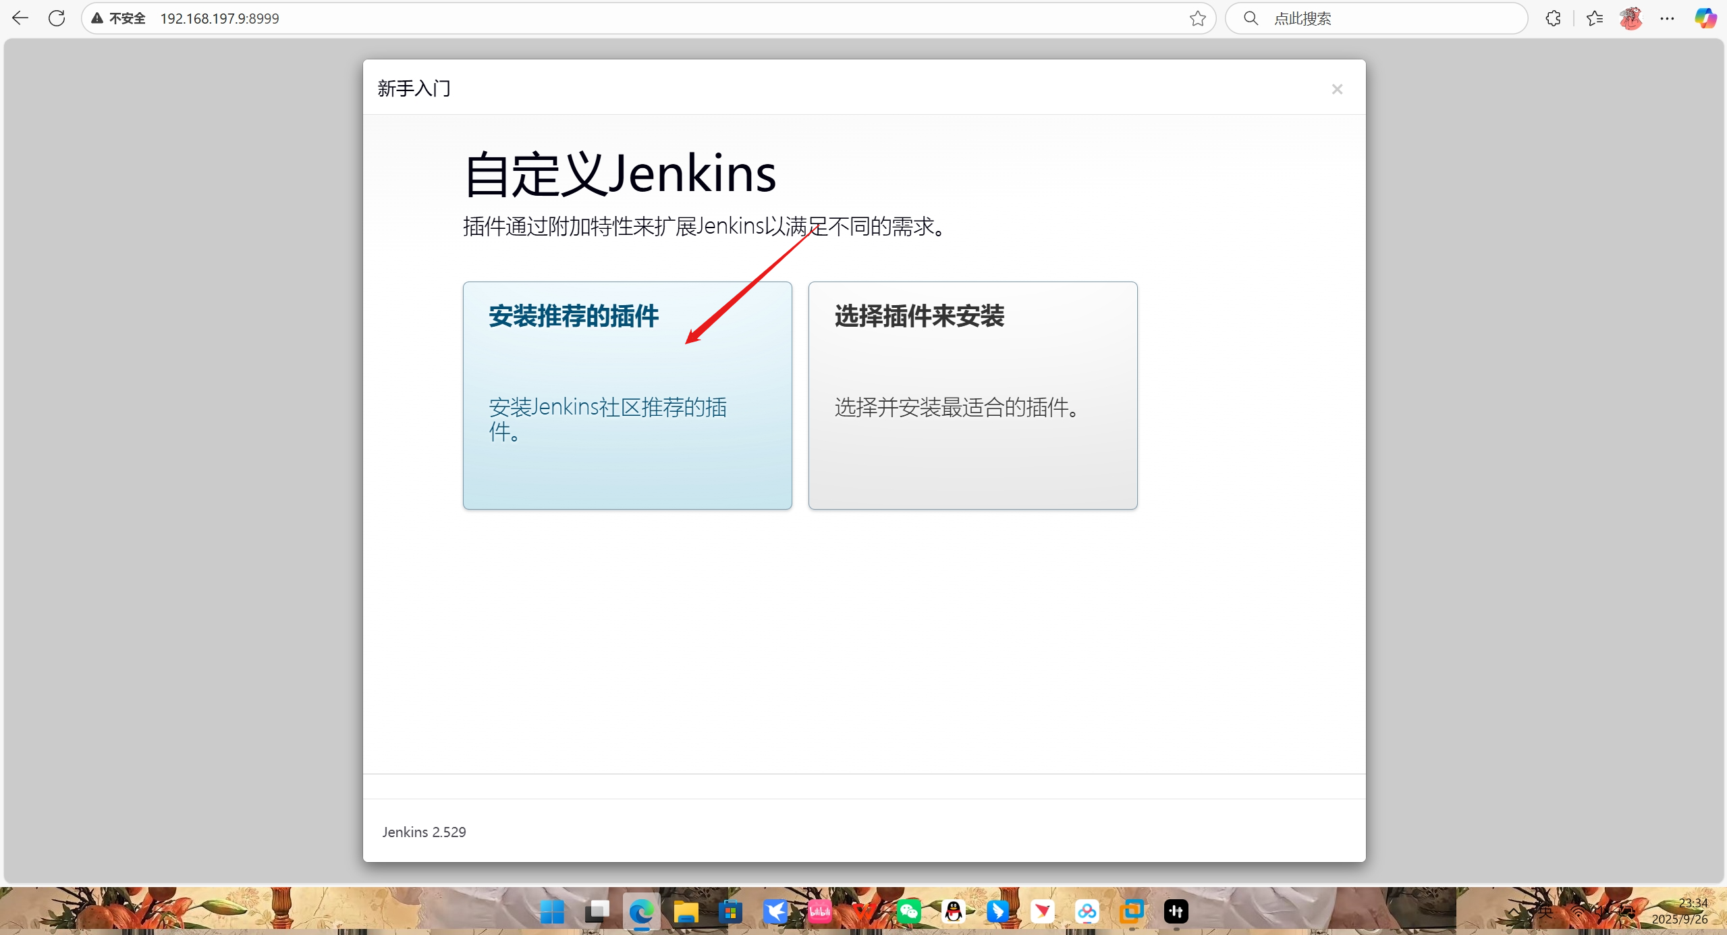Image resolution: width=1727 pixels, height=935 pixels.
Task: Open the browser profile avatar
Action: coord(1631,18)
